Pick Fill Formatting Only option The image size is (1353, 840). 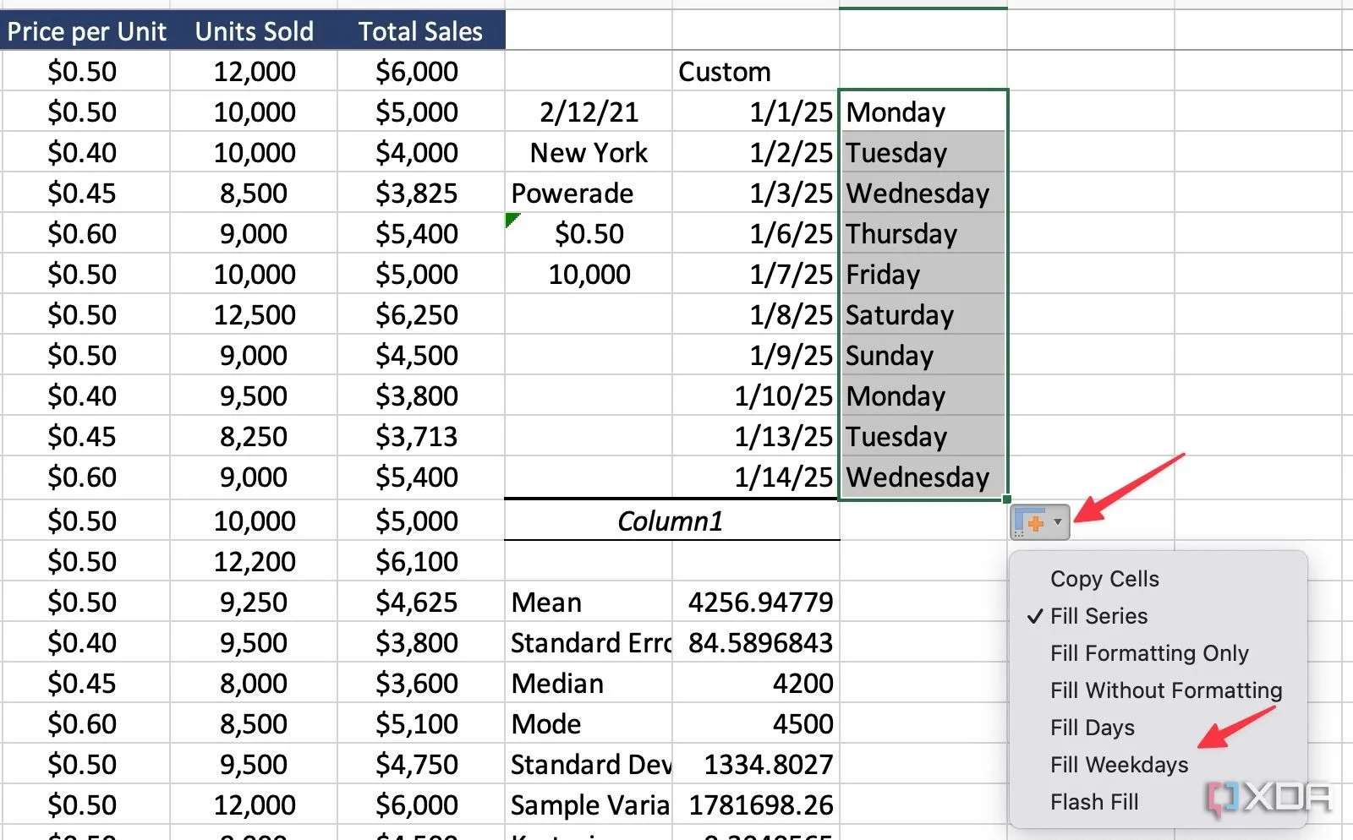1148,653
